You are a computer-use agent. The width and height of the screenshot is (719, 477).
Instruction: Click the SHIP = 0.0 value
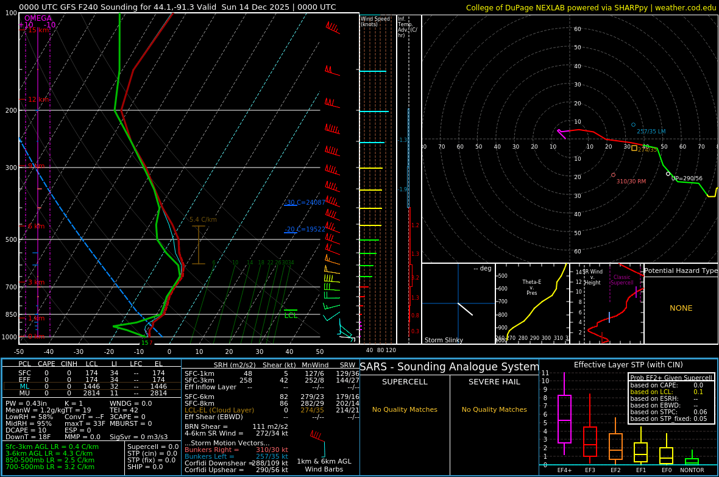coord(145,467)
